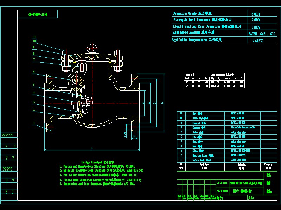
Task: Click the 'Inch' column header in size table
Action: (x=187, y=78)
